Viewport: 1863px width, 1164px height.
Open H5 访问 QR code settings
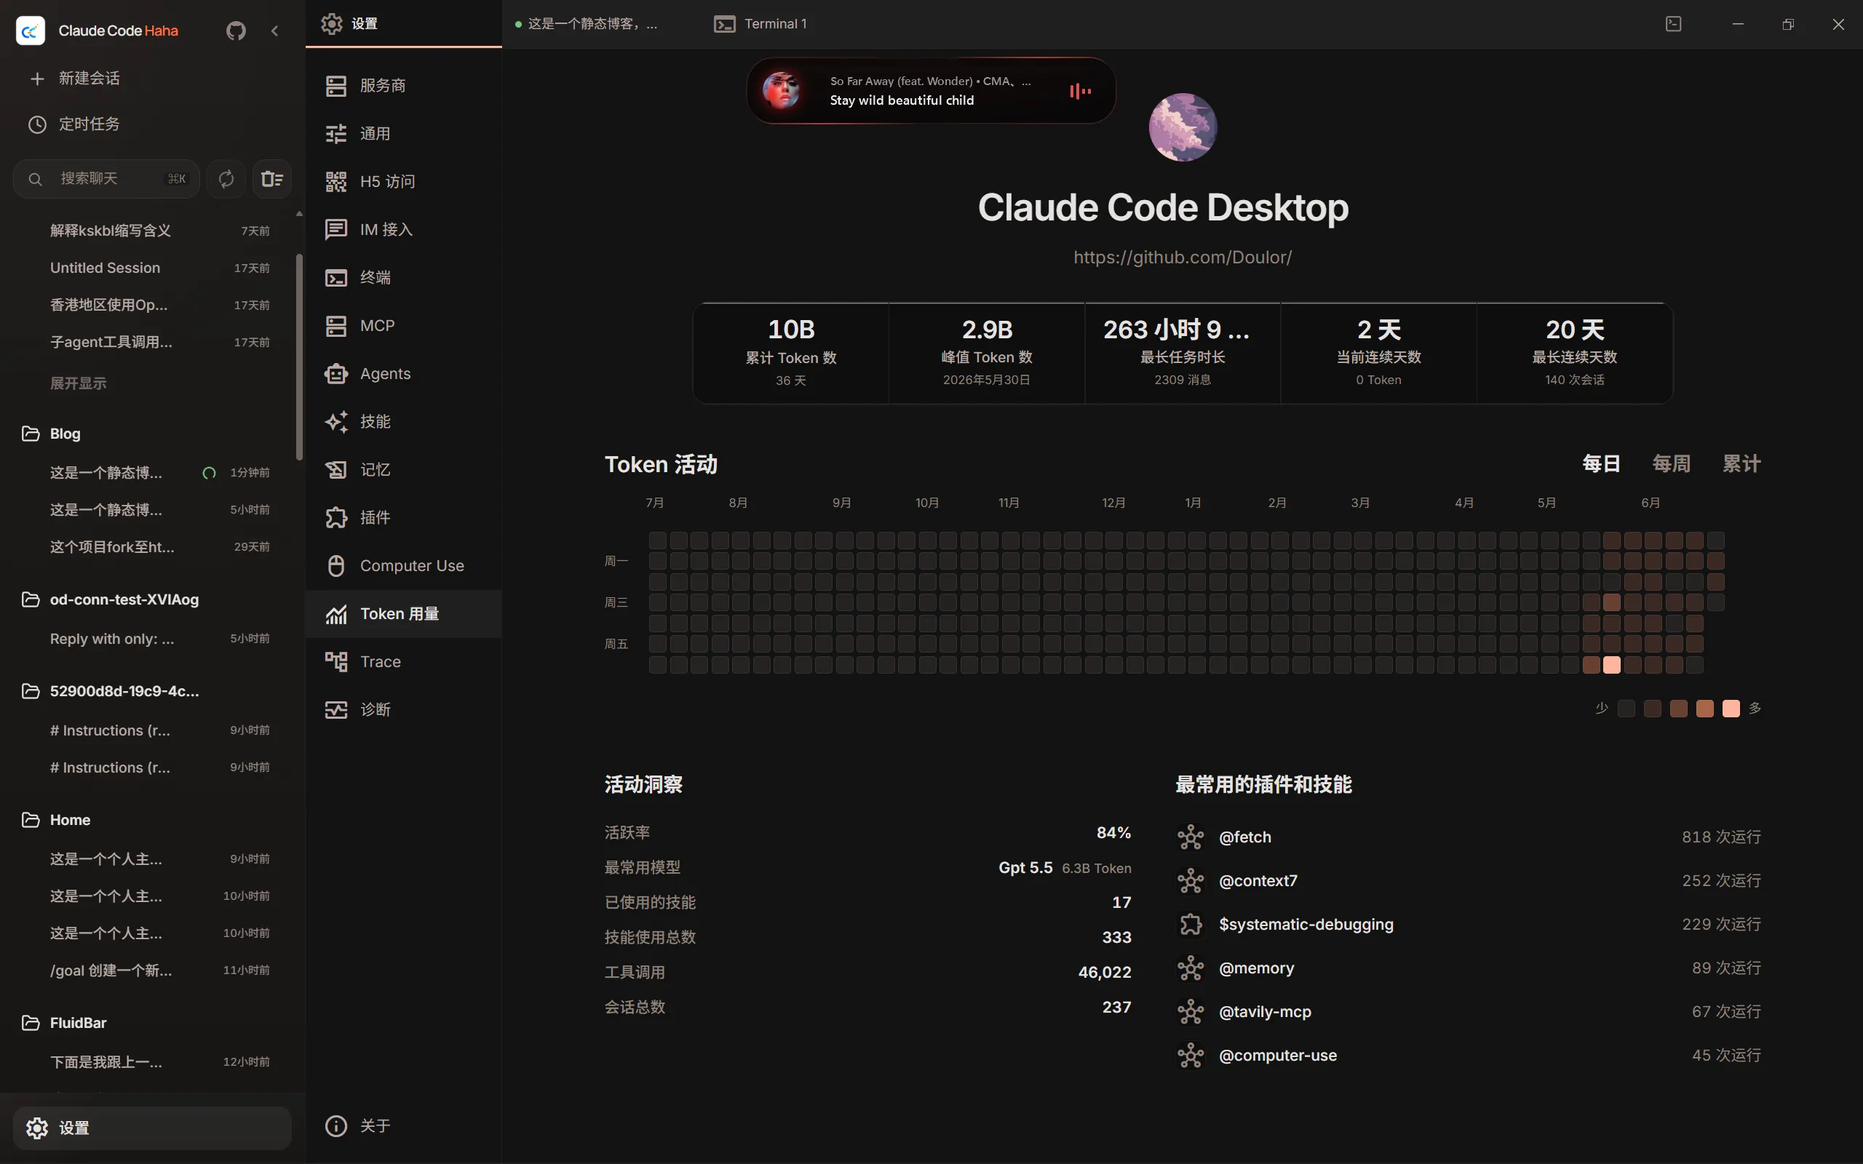pyautogui.click(x=403, y=182)
